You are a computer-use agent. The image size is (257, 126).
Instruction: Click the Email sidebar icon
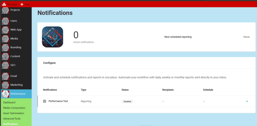(x=5, y=76)
